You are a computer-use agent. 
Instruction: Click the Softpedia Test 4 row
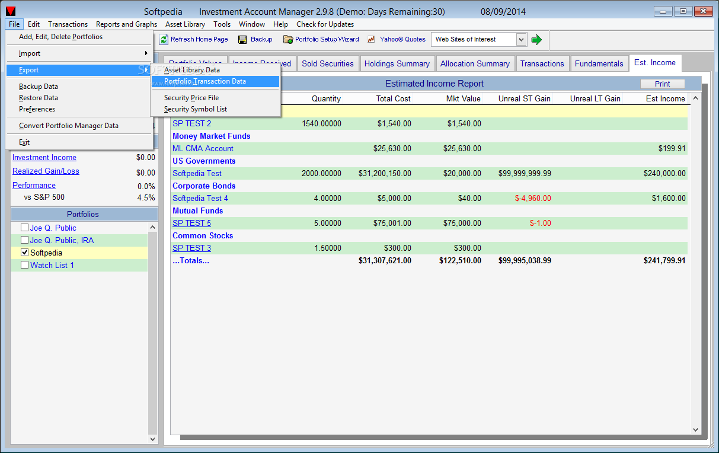point(430,199)
